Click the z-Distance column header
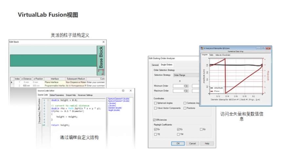 click(27, 79)
